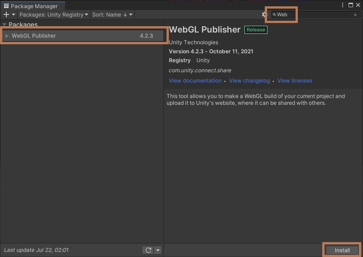Screen dimensions: 363x257
Task: Click the plus add package icon
Action: tap(6, 14)
